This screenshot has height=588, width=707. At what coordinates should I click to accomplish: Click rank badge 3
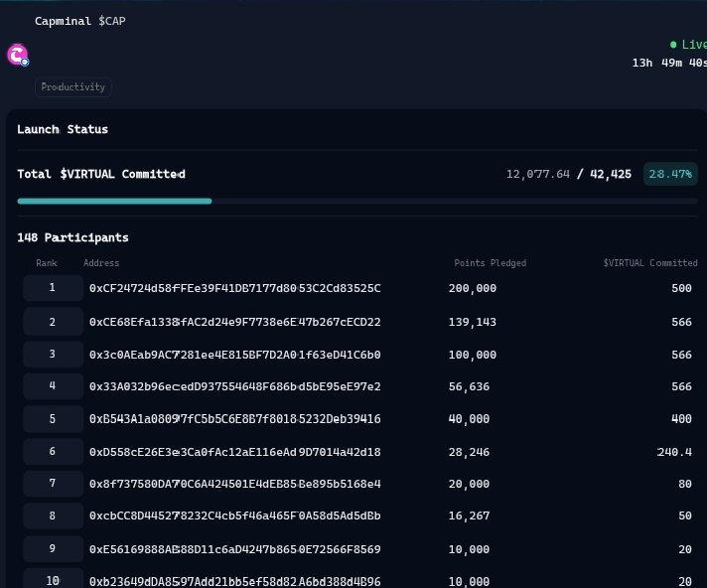click(53, 354)
